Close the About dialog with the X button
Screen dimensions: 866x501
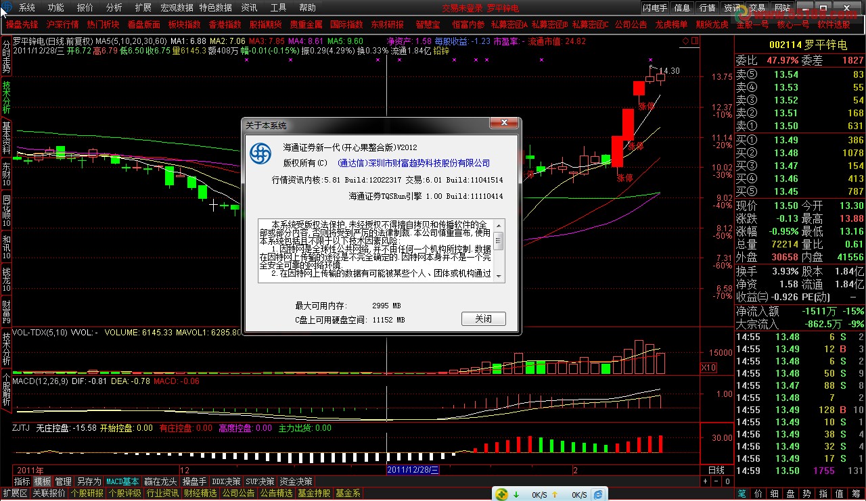(x=503, y=123)
